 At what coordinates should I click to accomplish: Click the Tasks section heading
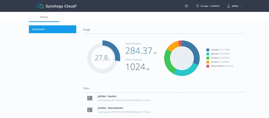coord(86,88)
